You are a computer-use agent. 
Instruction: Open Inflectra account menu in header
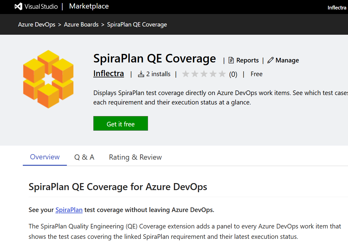point(337,8)
